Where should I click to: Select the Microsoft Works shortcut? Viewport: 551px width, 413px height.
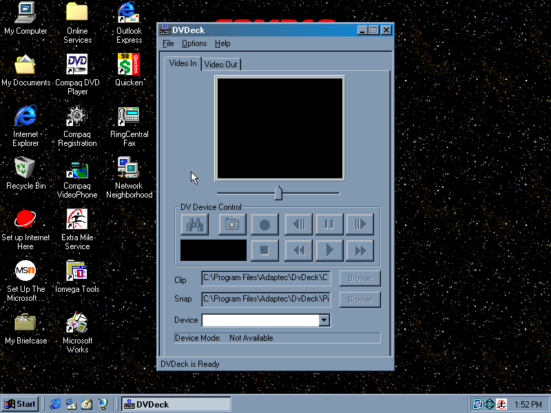click(77, 332)
